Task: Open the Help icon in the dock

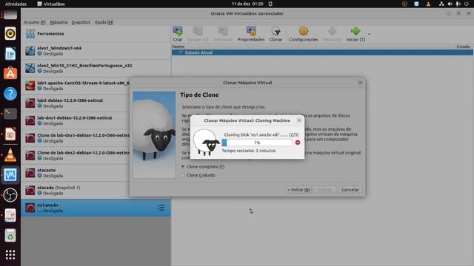Action: (x=10, y=94)
